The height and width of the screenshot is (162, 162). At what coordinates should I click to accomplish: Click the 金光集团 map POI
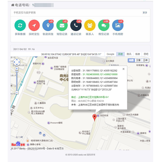[x=109, y=61]
